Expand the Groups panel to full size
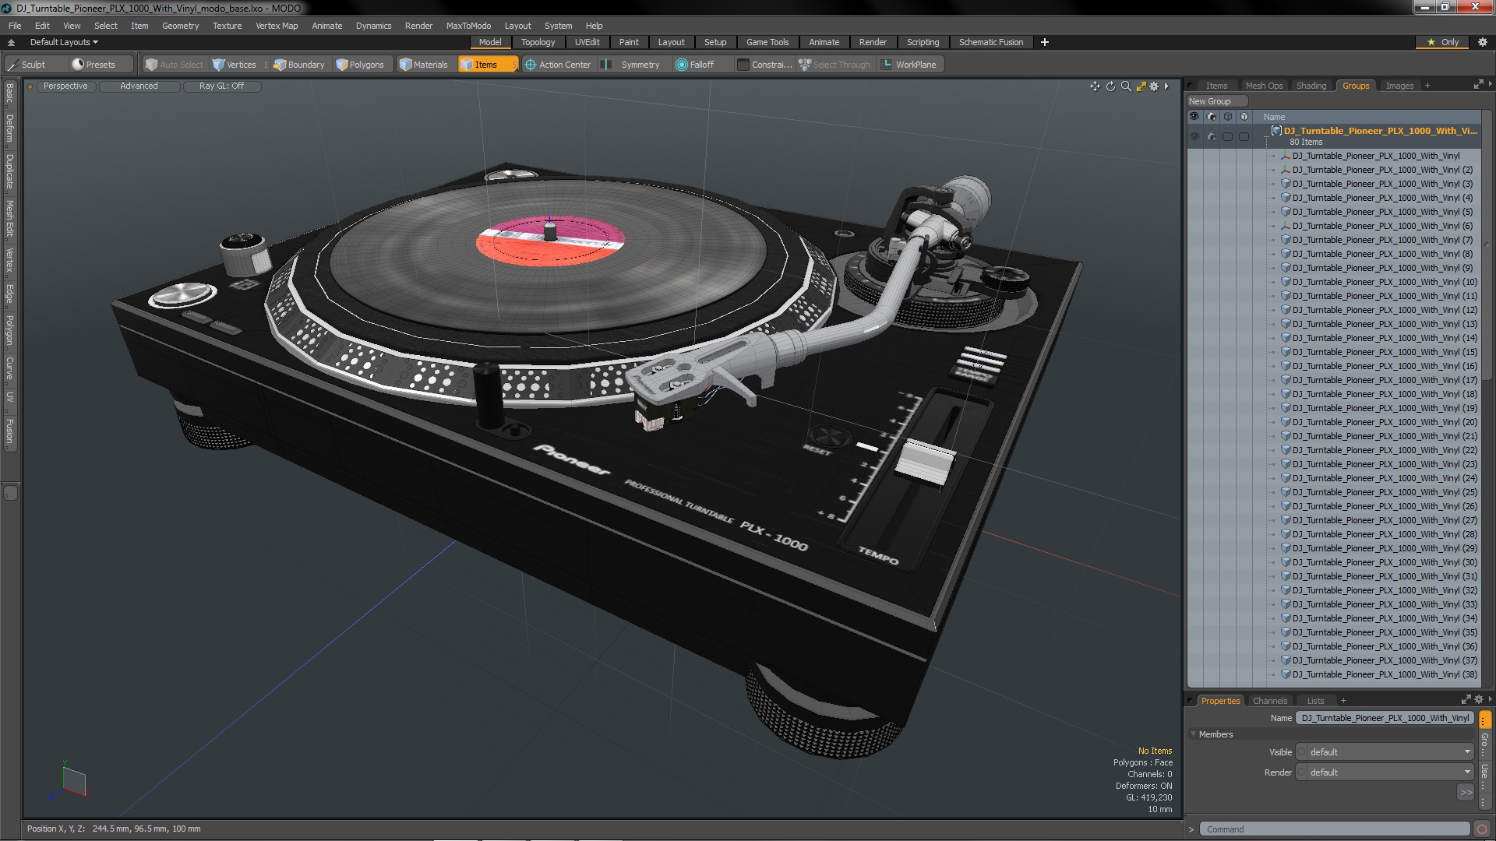This screenshot has height=841, width=1496. click(x=1478, y=85)
